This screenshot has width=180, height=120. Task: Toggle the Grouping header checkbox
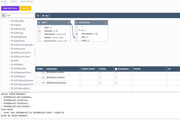click(116, 69)
